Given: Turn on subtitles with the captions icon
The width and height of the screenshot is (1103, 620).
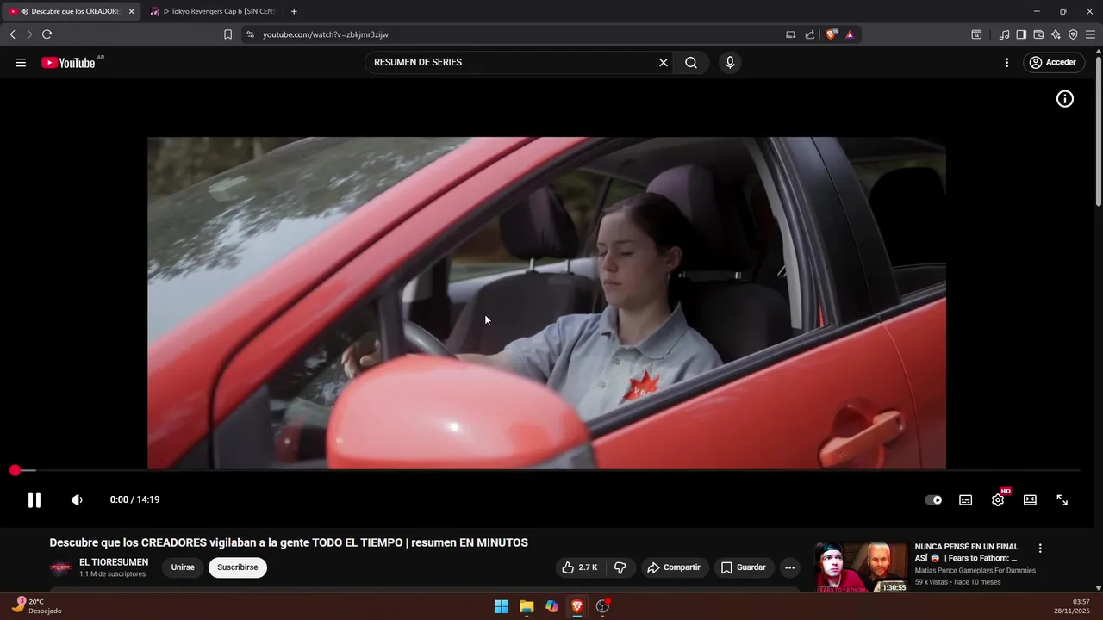Looking at the screenshot, I should (966, 499).
